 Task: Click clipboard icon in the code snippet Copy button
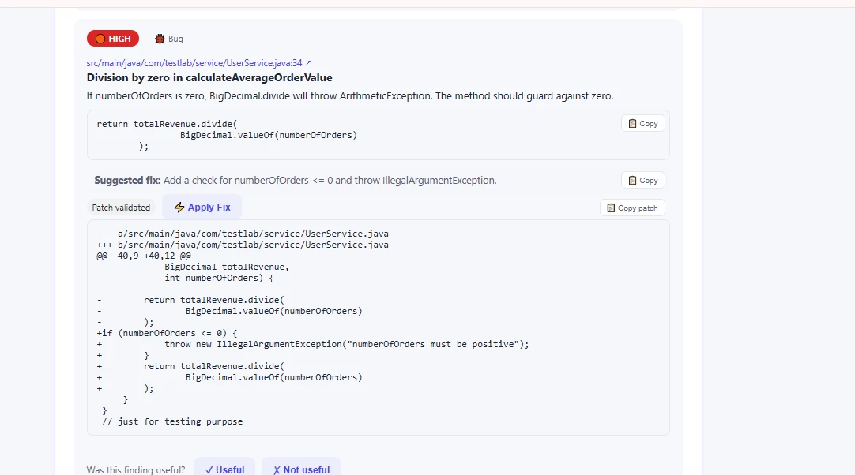tap(632, 124)
